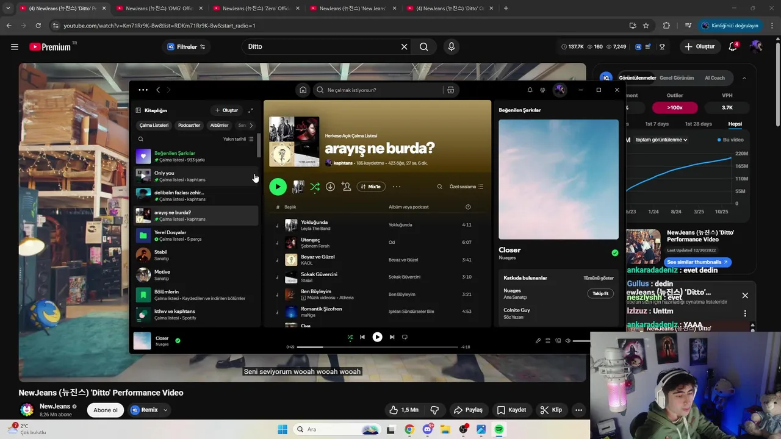
Task: Open Chrome tab search dropdown
Action: tap(8, 9)
